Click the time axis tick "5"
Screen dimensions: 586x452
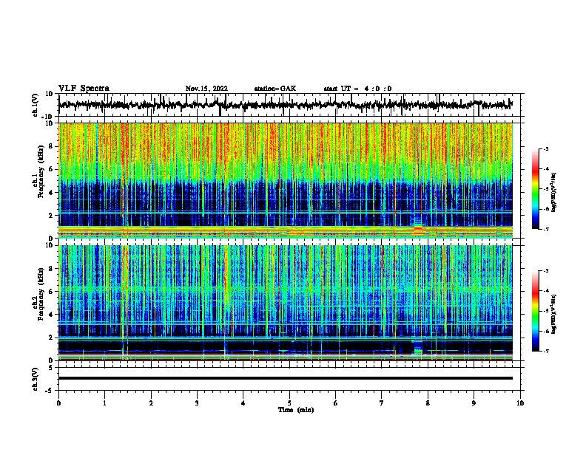(289, 403)
